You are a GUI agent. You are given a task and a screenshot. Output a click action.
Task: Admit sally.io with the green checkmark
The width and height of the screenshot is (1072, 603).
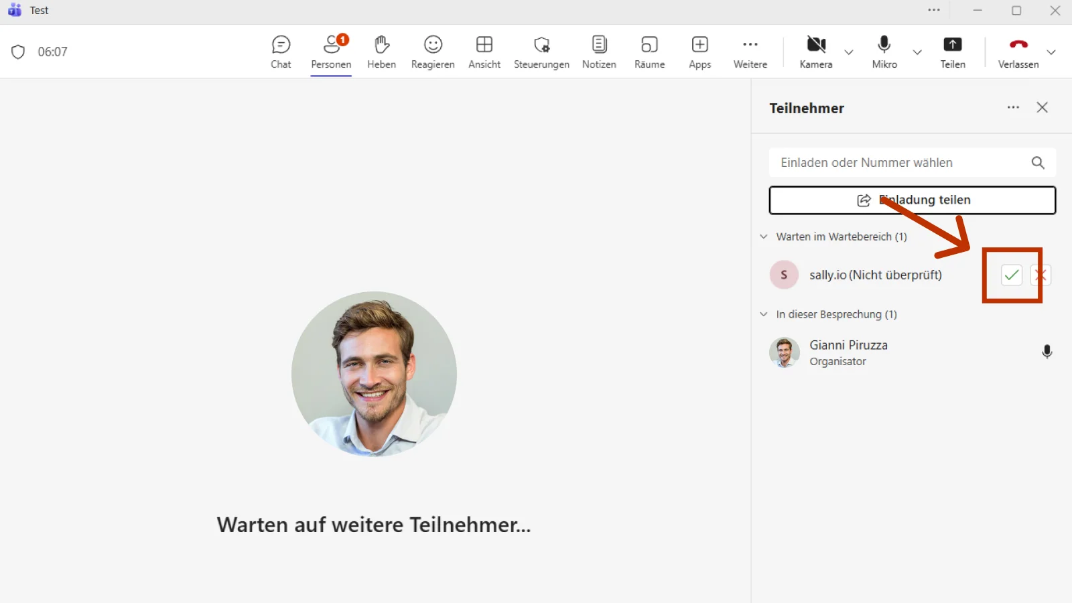pos(1011,275)
